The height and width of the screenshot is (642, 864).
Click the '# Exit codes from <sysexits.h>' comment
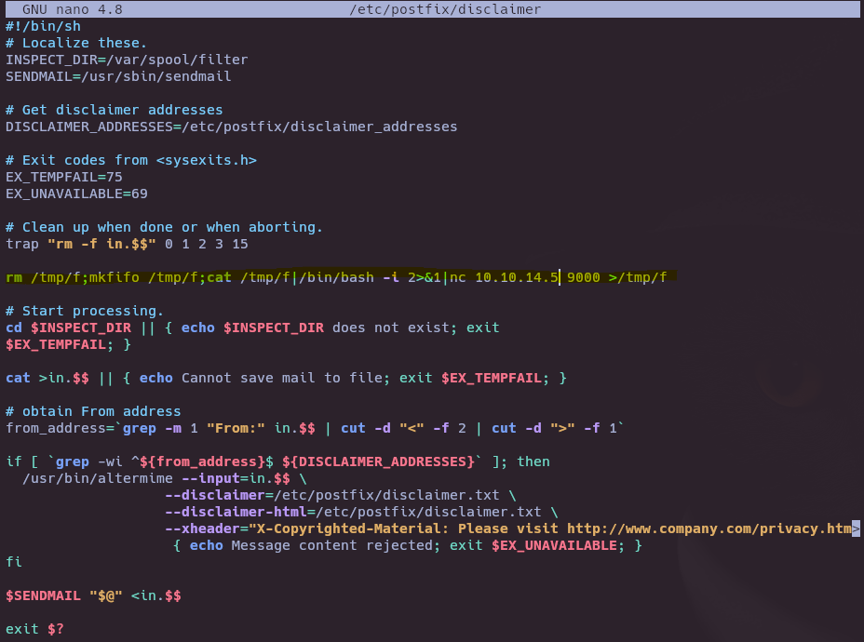pos(131,160)
